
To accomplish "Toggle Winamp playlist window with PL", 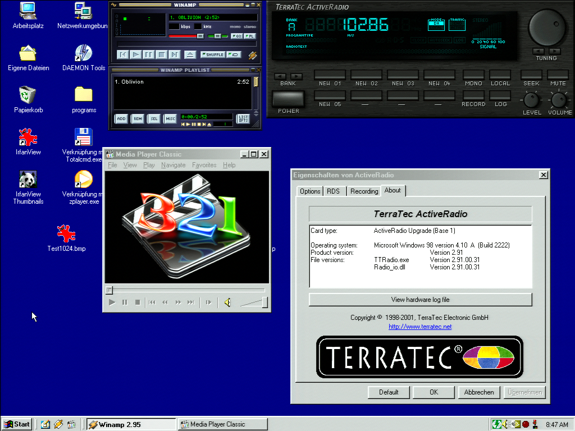I will coord(250,36).
